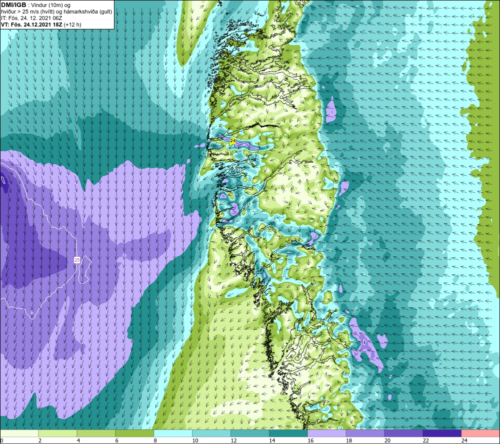Click the 'Vindur (10m) og' header text
Image resolution: width=500 pixels, height=444 pixels.
tap(51, 6)
